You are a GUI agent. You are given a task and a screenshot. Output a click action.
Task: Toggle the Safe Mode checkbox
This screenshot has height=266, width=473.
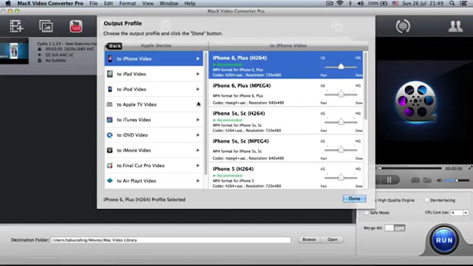coord(367,213)
